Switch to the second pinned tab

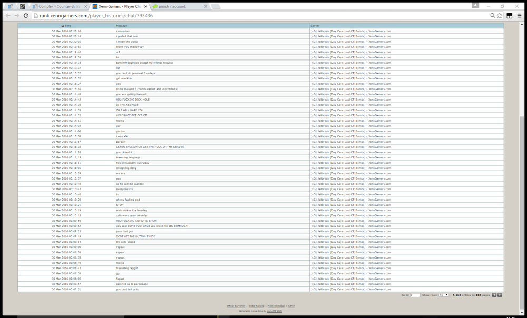tap(23, 6)
